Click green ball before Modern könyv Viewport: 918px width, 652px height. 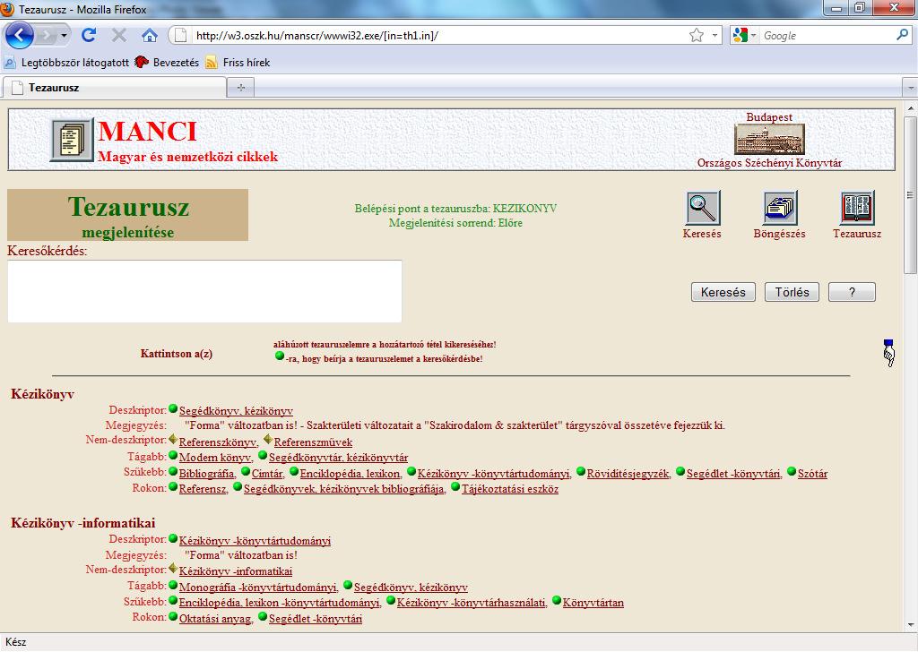coord(173,455)
